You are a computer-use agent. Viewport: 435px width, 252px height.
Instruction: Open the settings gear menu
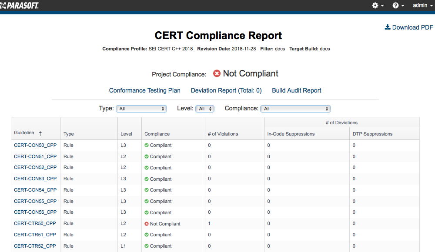[378, 5]
